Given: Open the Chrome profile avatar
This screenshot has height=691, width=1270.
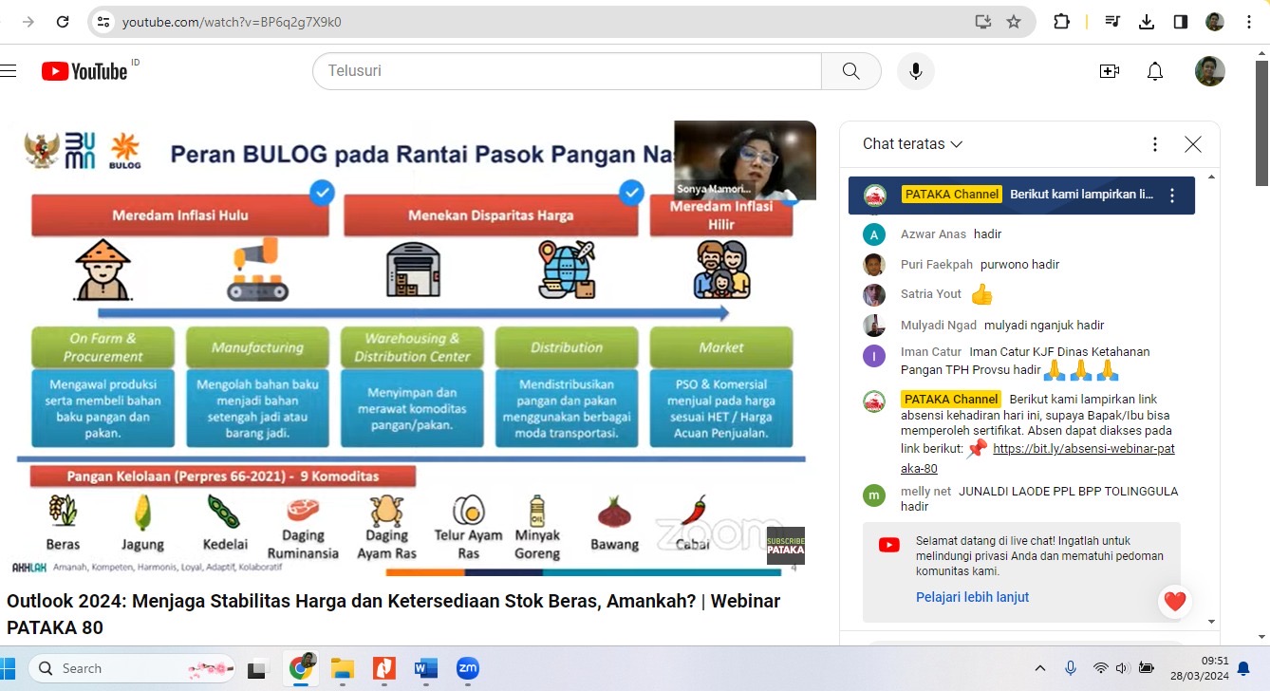Looking at the screenshot, I should click(1215, 22).
